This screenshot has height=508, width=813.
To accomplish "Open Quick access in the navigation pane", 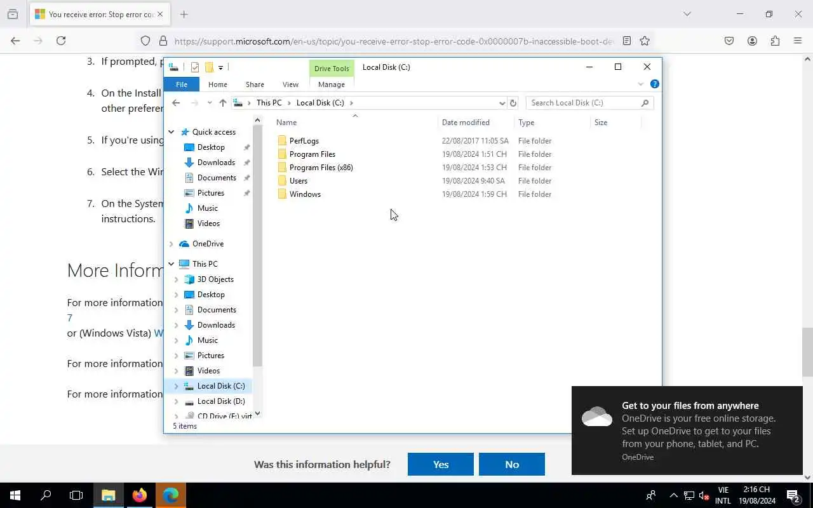I will [x=213, y=132].
